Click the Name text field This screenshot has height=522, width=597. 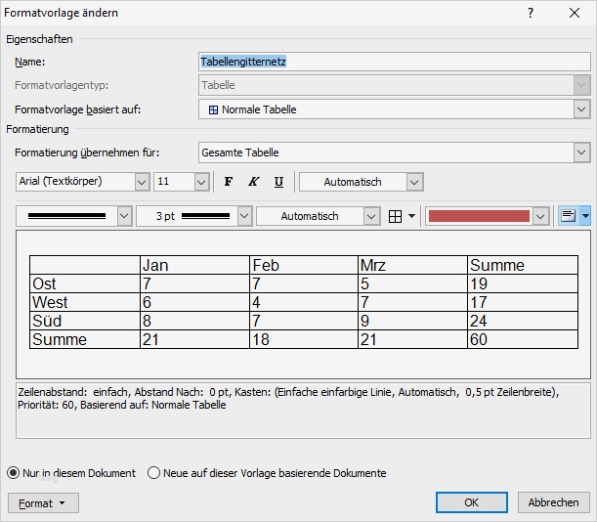tap(394, 62)
